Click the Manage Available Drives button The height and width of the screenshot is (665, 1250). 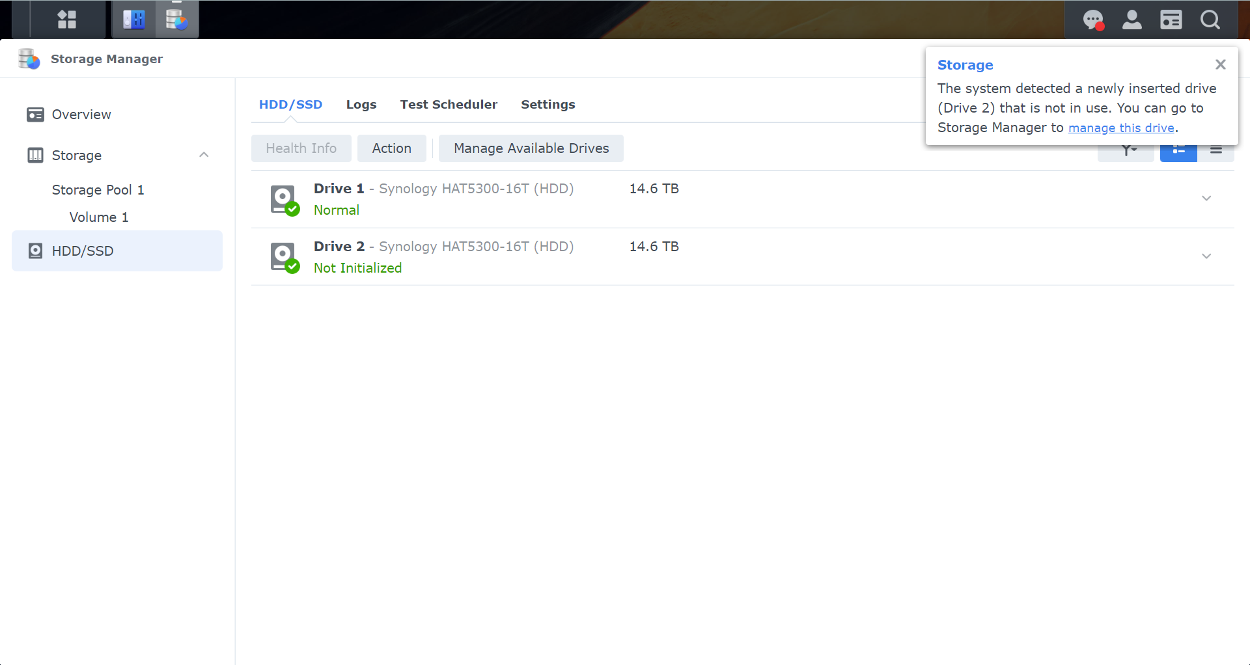tap(531, 148)
